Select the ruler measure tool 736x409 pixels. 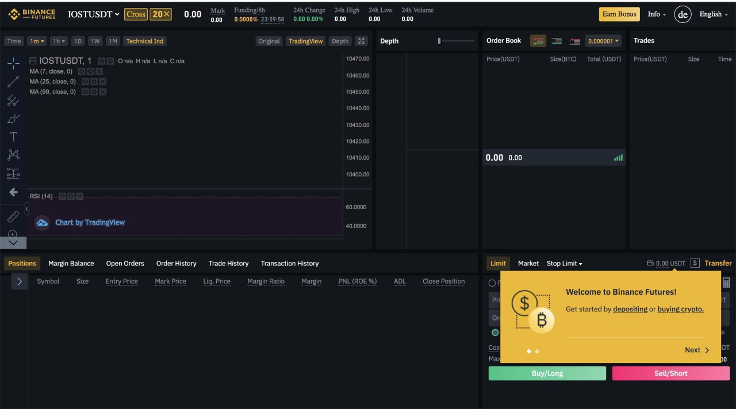coord(13,217)
